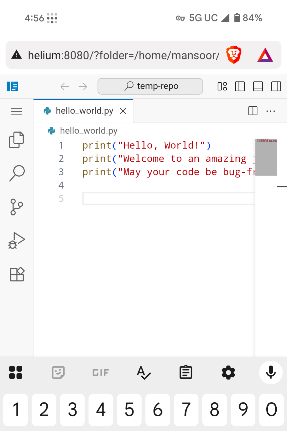Image resolution: width=287 pixels, height=431 pixels.
Task: Tap the 3 key on the keyboard
Action: click(x=72, y=410)
